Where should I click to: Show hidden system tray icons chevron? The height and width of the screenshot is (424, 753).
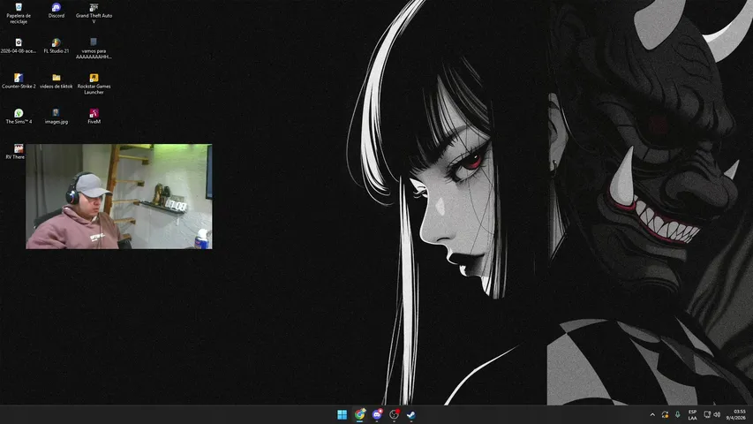(x=652, y=414)
